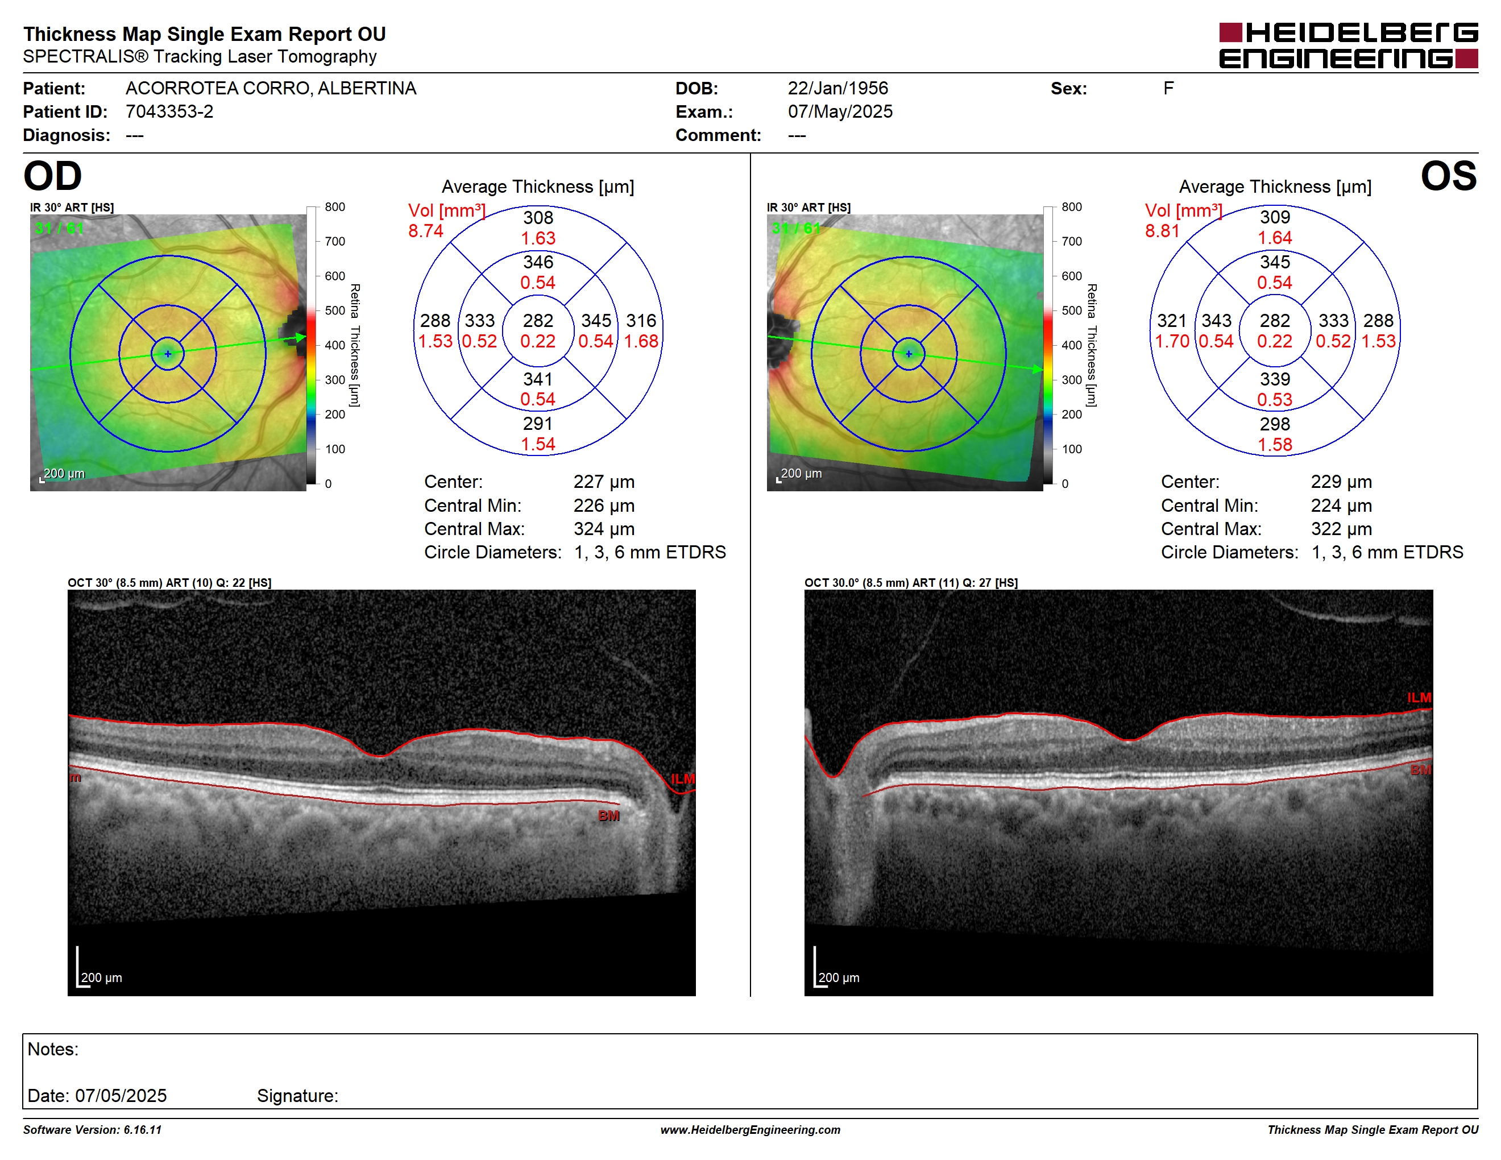Click the Patient ID value '7043353-2'
The width and height of the screenshot is (1501, 1160).
(169, 112)
